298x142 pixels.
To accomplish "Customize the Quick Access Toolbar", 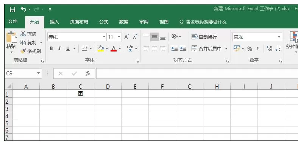I will [x=50, y=9].
